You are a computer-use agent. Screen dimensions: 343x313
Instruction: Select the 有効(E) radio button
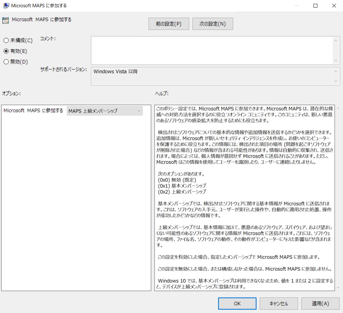[x=5, y=51]
